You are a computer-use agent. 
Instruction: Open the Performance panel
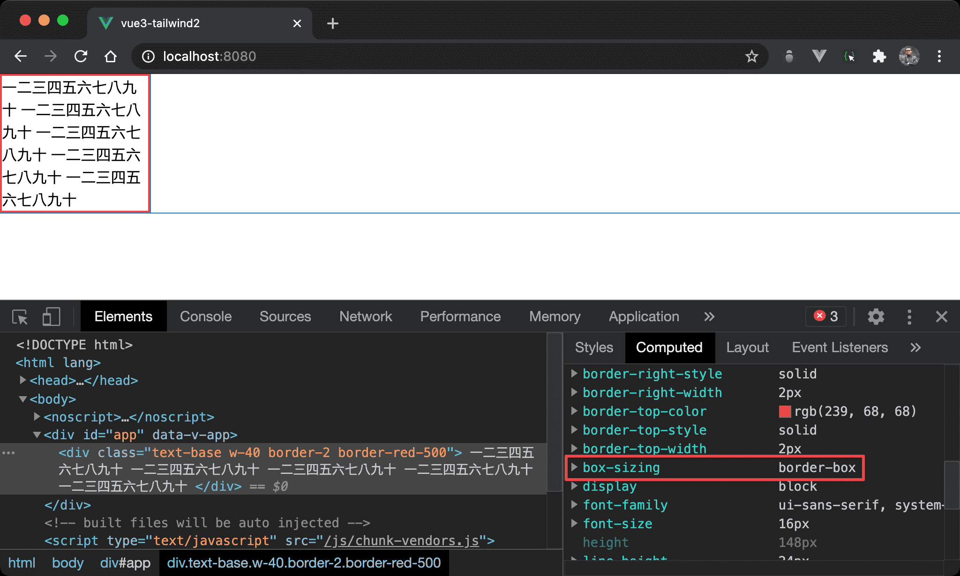pos(460,317)
